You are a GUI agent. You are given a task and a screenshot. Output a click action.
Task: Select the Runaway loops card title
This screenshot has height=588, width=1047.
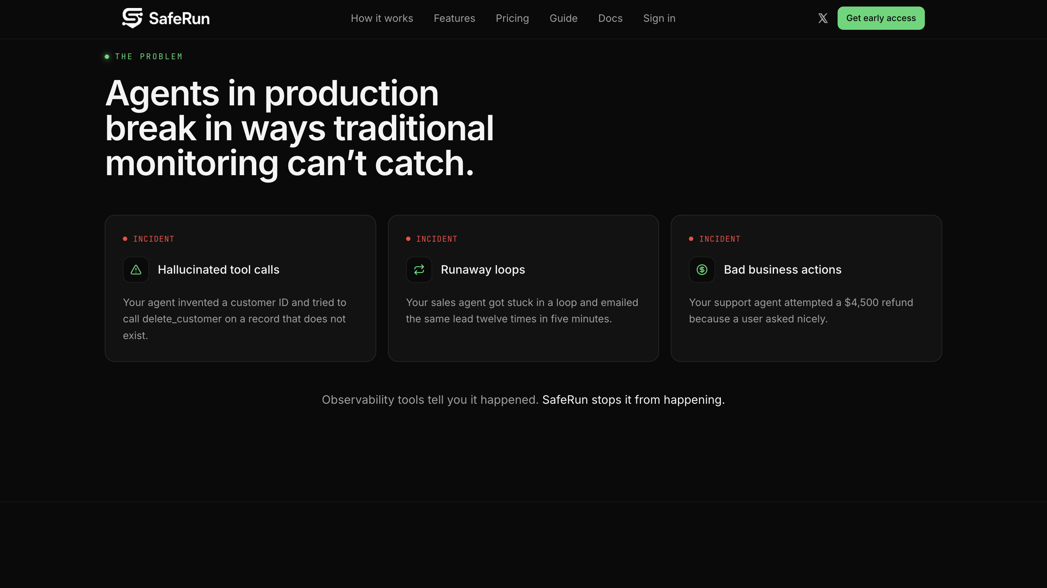[483, 269]
